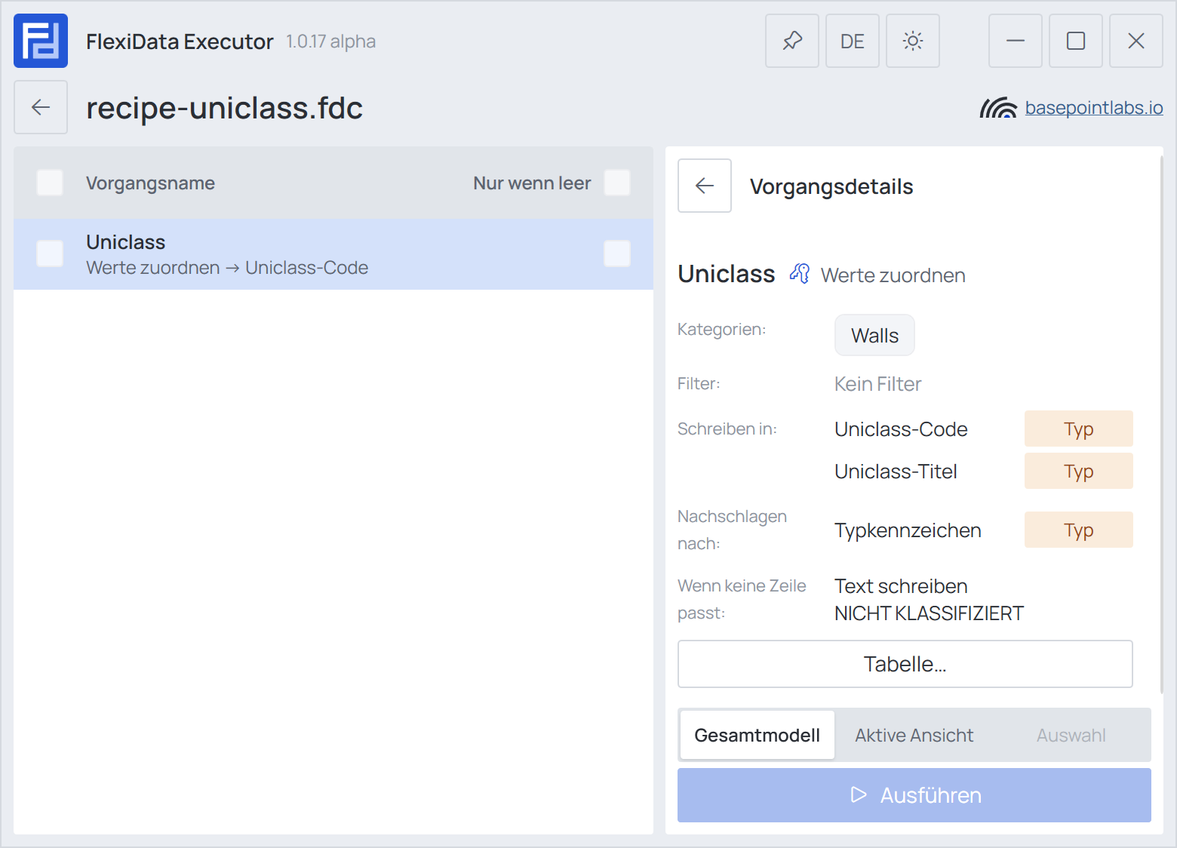Click the Text schreiben fallback action
The height and width of the screenshot is (848, 1177).
point(901,586)
